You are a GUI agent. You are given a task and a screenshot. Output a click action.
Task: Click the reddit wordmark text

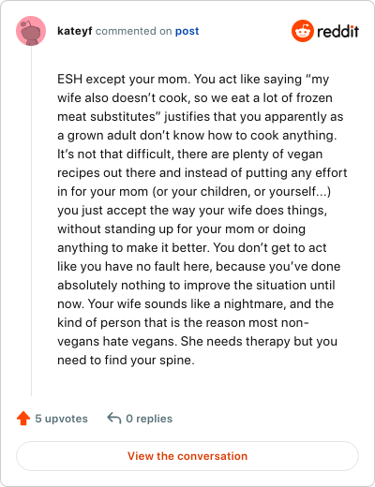(337, 31)
